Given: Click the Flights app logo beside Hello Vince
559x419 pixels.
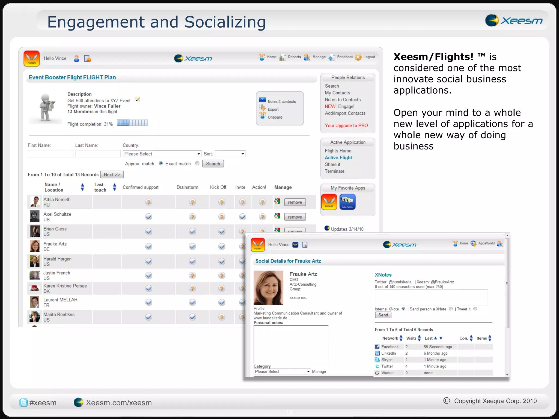Looking at the screenshot, I should pyautogui.click(x=32, y=58).
